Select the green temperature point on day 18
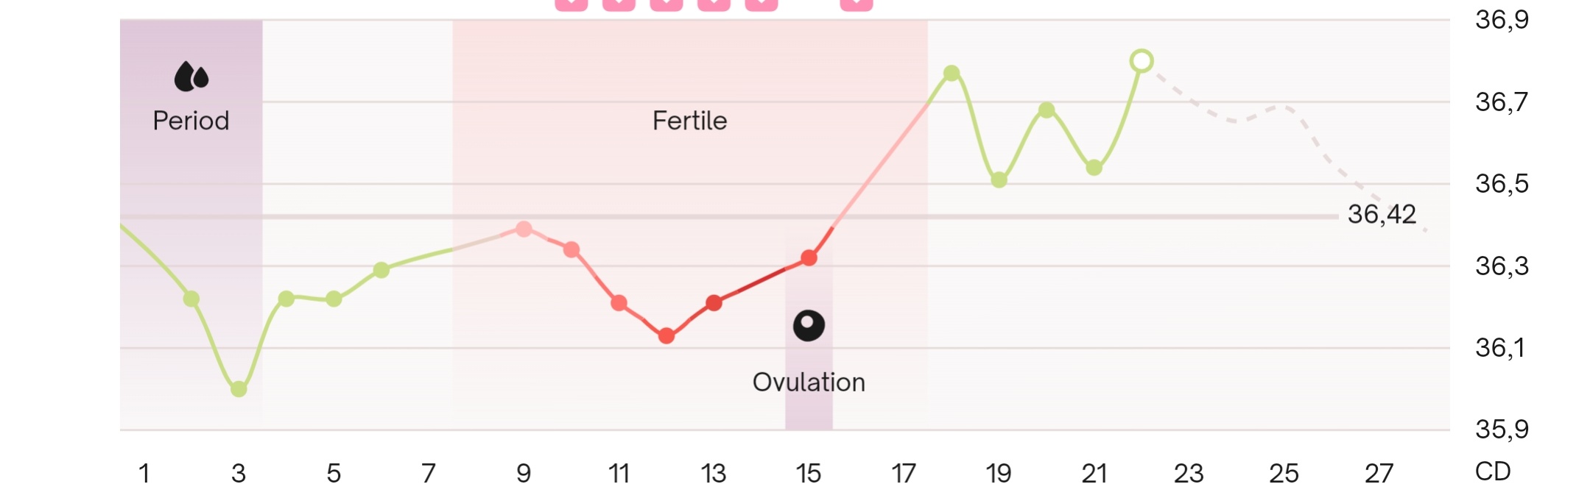This screenshot has height=498, width=1579. [952, 74]
